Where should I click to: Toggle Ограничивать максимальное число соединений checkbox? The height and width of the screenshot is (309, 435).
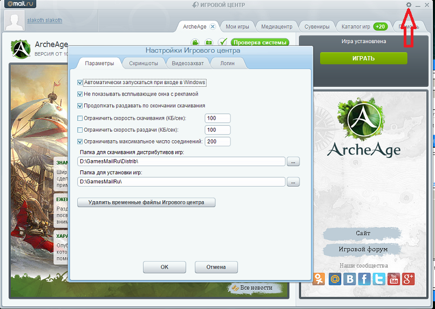80,142
